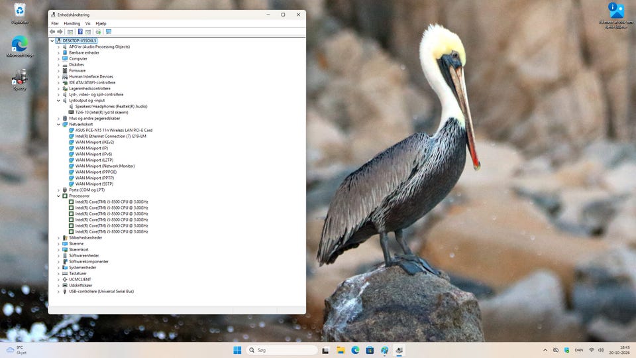This screenshot has width=636, height=358.
Task: Select Mus og andre pegeredskaber mouse icon
Action: click(x=65, y=118)
